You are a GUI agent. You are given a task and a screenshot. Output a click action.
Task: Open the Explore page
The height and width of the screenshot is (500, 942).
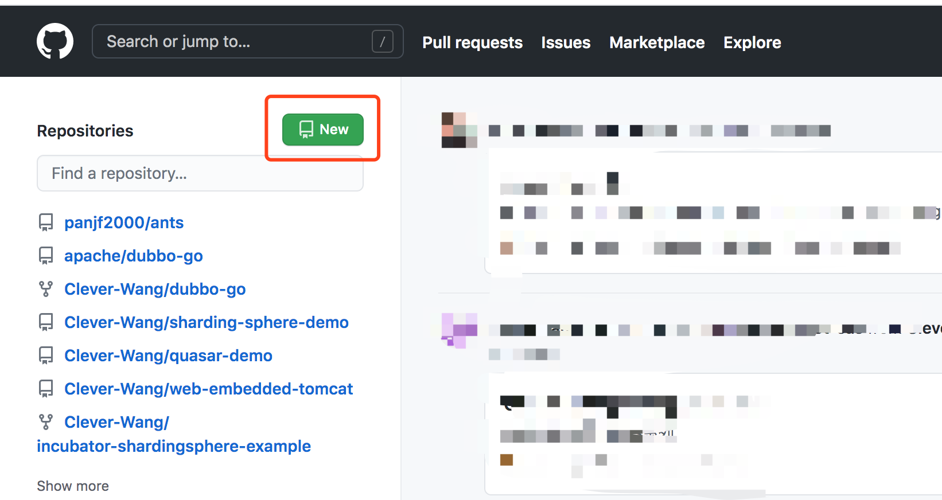752,42
